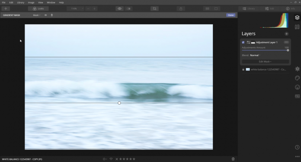Image resolution: width=301 pixels, height=162 pixels.
Task: Click the three-dot more icon in sidebar
Action: tap(297, 156)
